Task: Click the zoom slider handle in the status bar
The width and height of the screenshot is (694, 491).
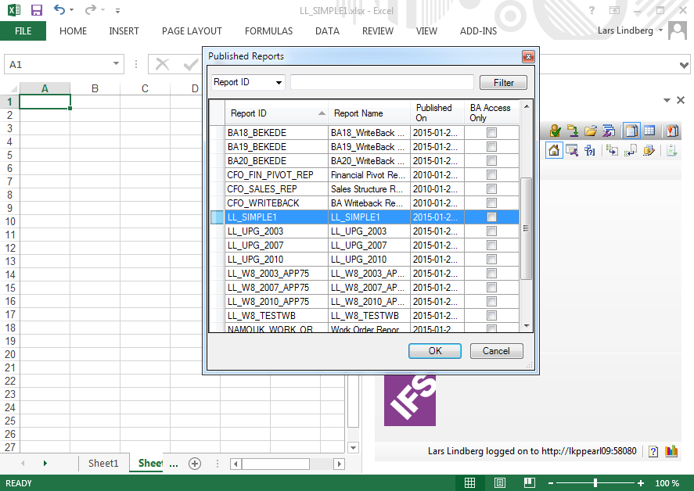Action: click(x=595, y=483)
